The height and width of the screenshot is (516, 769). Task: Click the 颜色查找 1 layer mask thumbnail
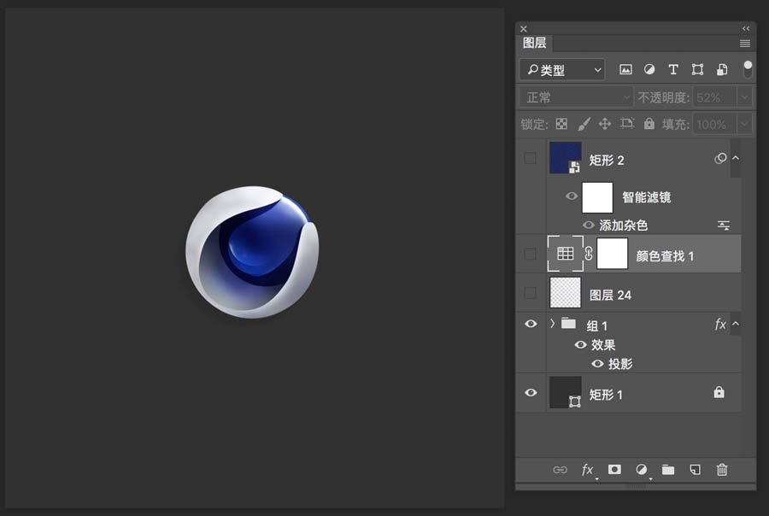pyautogui.click(x=613, y=254)
